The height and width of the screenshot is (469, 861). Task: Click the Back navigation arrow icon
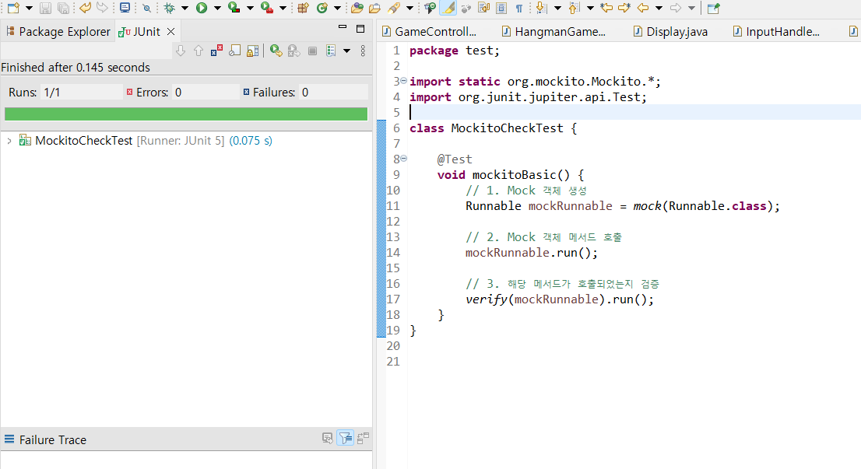642,8
